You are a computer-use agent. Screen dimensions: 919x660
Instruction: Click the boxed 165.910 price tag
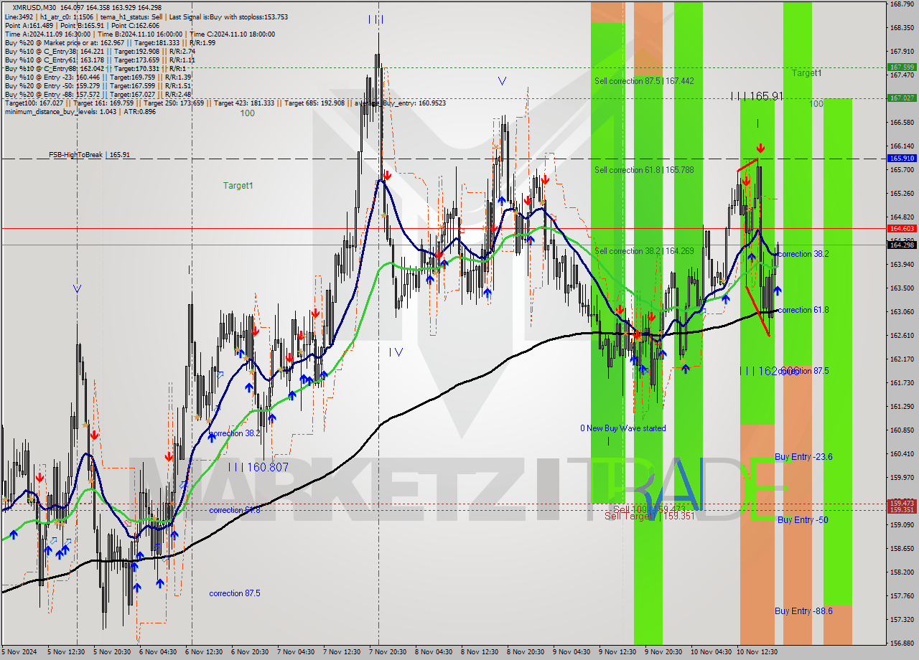pos(902,158)
